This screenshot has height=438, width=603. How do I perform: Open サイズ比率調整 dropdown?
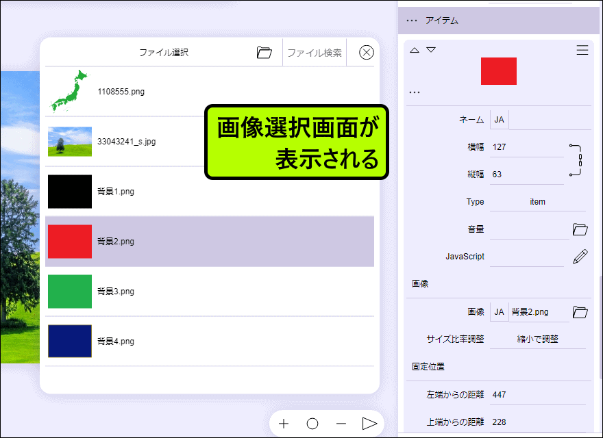[x=537, y=339]
